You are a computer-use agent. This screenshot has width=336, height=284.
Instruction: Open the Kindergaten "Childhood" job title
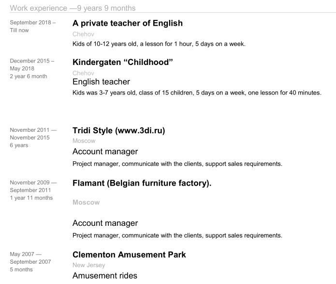point(123,63)
